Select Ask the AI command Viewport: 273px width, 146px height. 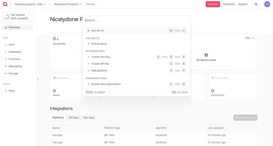pyautogui.click(x=136, y=31)
